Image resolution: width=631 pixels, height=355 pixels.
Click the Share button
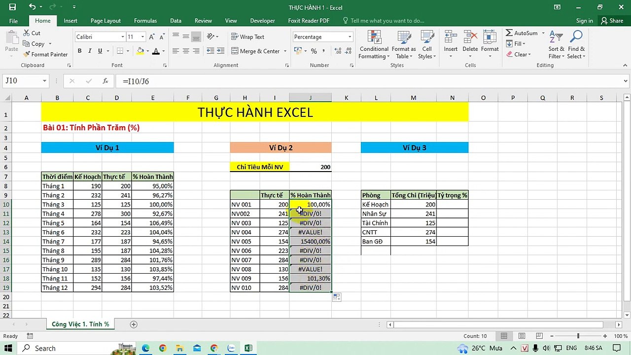[x=612, y=21]
